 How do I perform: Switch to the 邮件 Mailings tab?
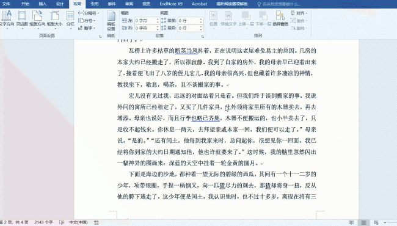[x=112, y=4]
